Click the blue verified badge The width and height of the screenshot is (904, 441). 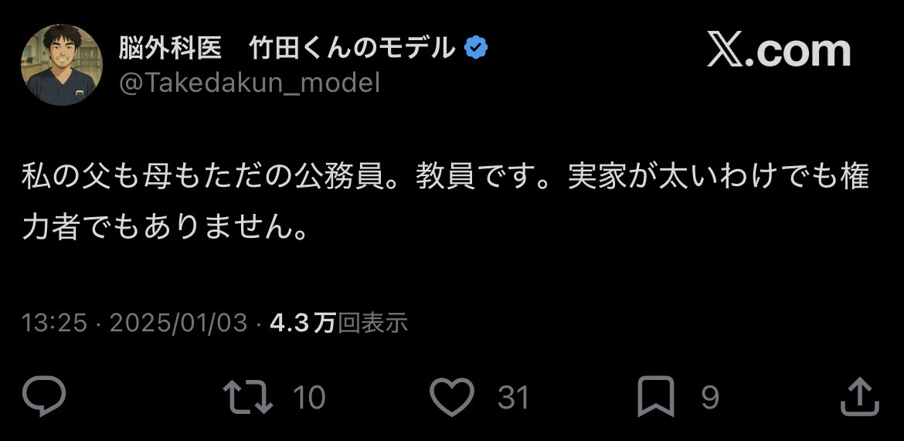[x=475, y=49]
